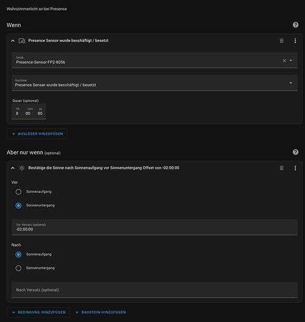Collapse the sun condition card
The width and height of the screenshot is (305, 322).
[13, 168]
